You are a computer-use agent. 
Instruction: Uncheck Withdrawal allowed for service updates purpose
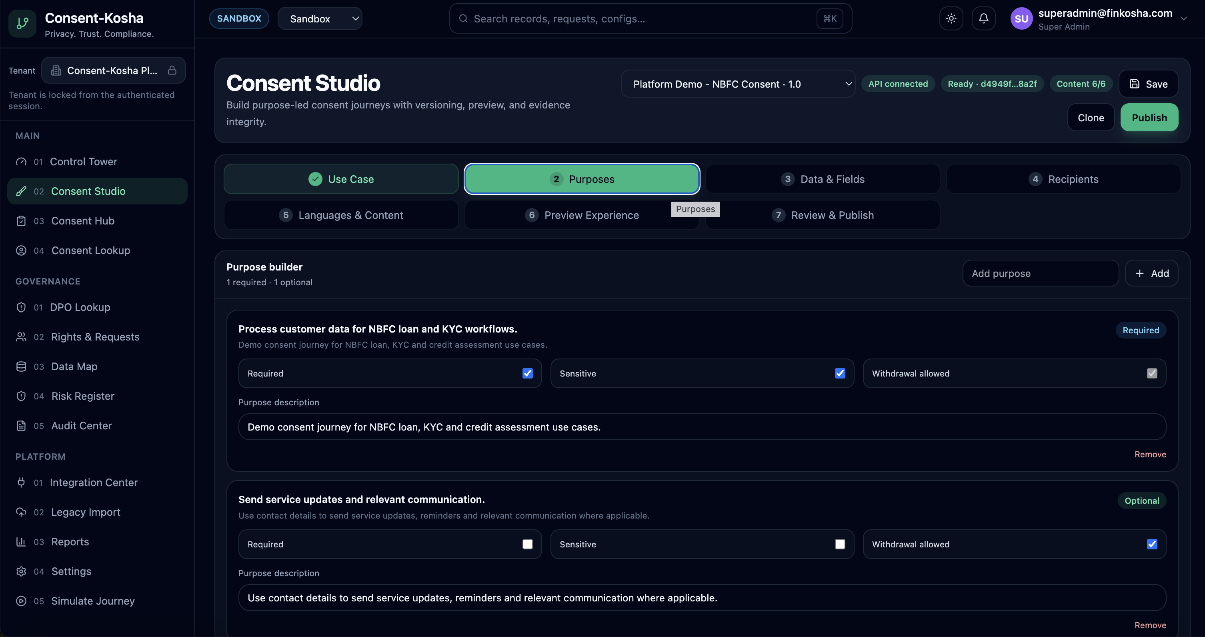pyautogui.click(x=1152, y=544)
